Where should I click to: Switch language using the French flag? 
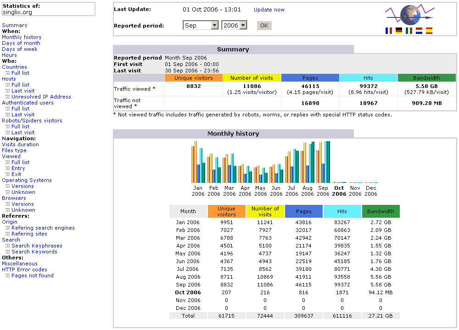click(389, 31)
